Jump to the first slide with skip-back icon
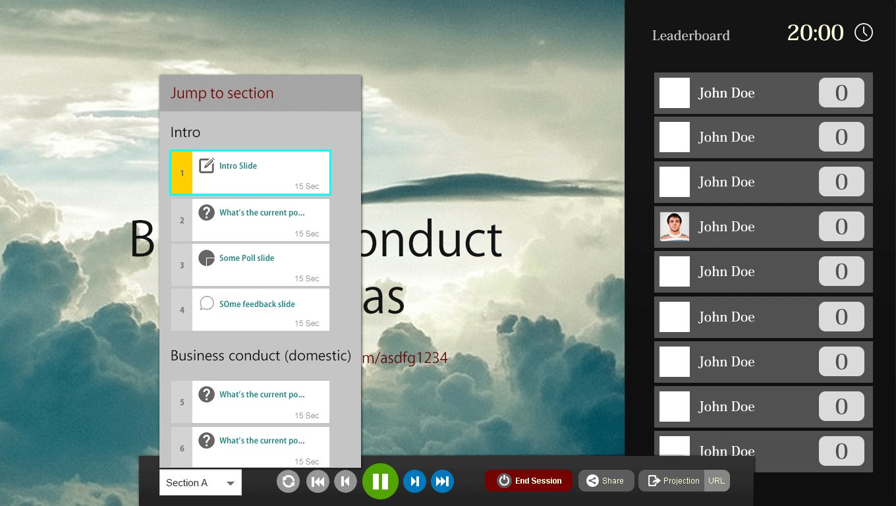This screenshot has height=506, width=896. [318, 482]
